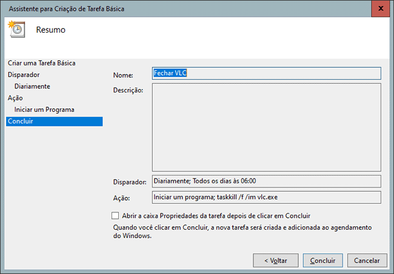This screenshot has width=394, height=274.
Task: Open 'Iniciar um Programa' sub-step
Action: (x=44, y=109)
